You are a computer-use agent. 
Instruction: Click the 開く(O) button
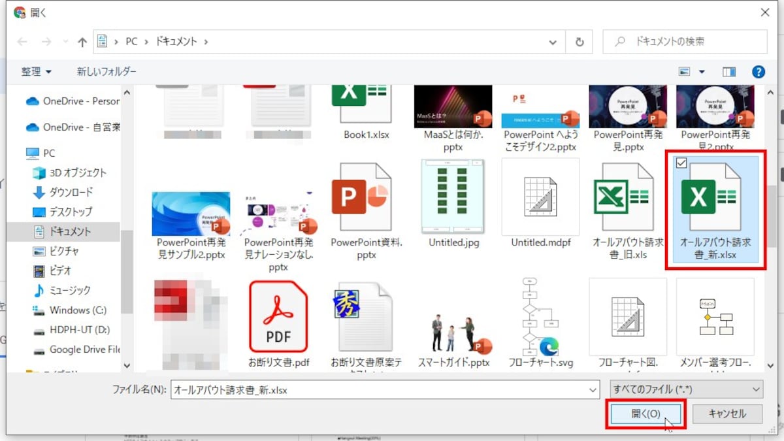pyautogui.click(x=646, y=414)
